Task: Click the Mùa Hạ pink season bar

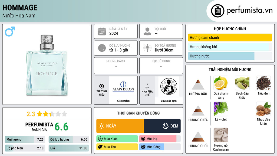Action: [160, 139]
